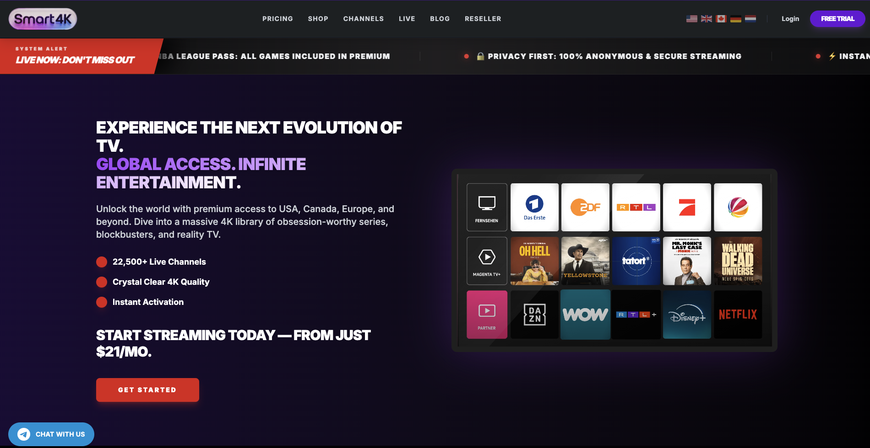Click the "Global Access. Infinite Entertainment." headline
870x448 pixels.
click(201, 173)
